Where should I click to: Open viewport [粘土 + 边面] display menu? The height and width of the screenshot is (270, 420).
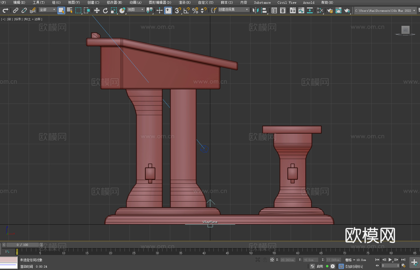(33, 19)
